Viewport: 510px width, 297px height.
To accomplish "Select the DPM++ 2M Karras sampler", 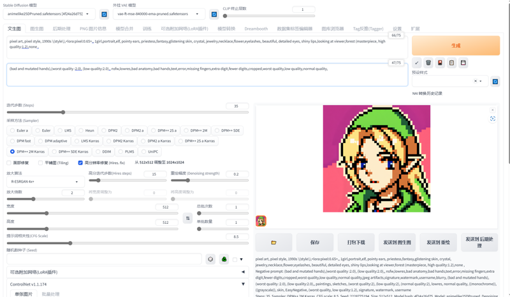I will 27,151.
